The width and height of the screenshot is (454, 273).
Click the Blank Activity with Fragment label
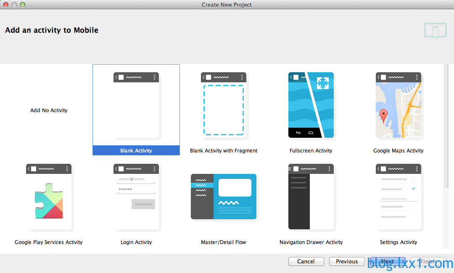[224, 150]
